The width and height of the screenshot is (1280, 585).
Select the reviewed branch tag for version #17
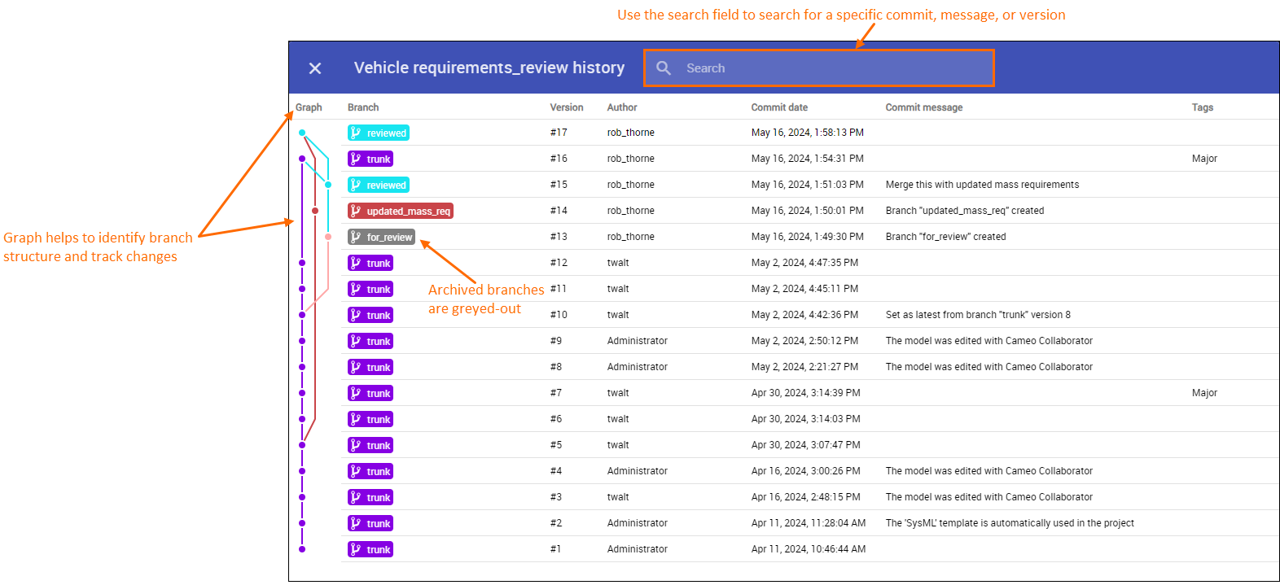pos(379,133)
